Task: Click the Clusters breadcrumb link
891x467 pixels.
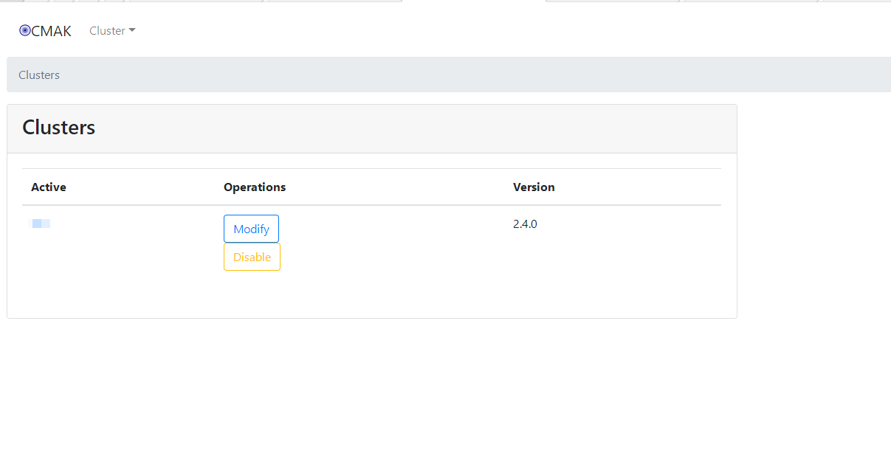Action: [38, 75]
